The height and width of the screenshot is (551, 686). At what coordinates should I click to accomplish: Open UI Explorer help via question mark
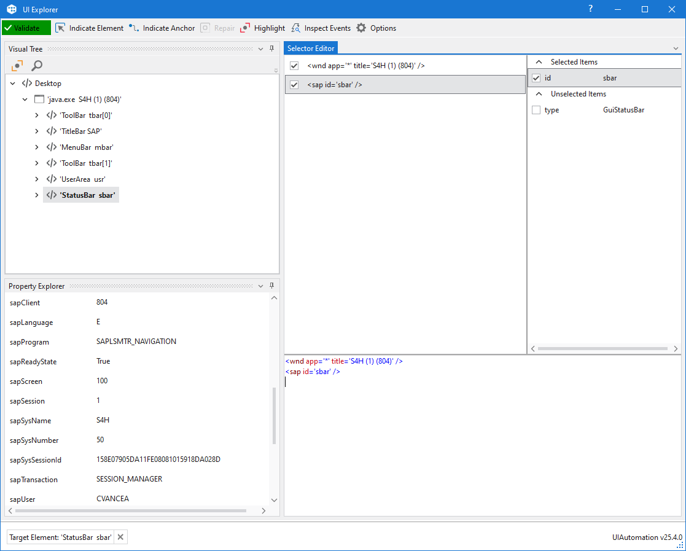[590, 9]
